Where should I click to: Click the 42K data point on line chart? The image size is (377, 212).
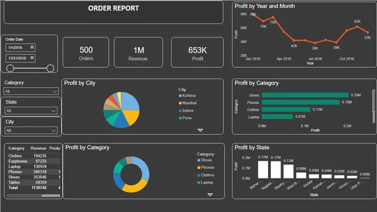click(294, 41)
